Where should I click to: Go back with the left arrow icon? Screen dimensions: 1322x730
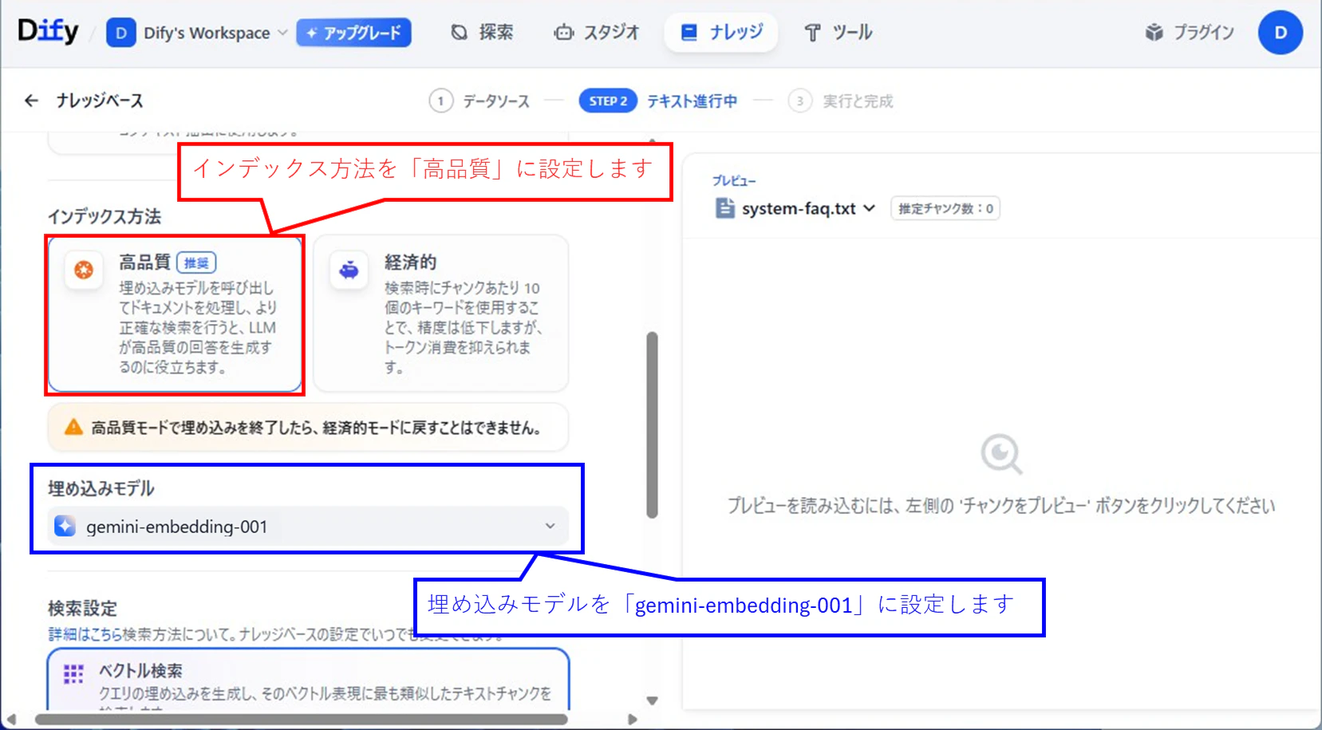pyautogui.click(x=31, y=101)
